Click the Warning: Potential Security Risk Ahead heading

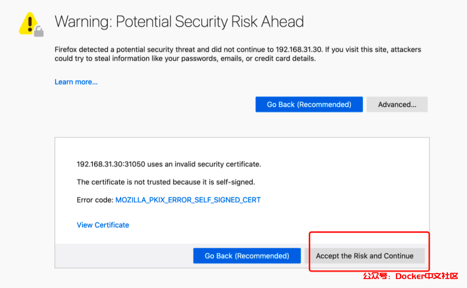[179, 21]
